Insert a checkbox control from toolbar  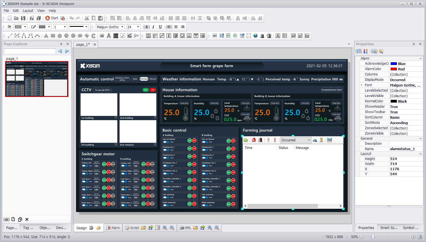(228, 36)
